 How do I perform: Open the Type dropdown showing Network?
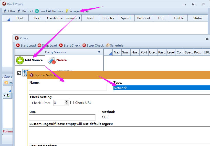pos(161,88)
